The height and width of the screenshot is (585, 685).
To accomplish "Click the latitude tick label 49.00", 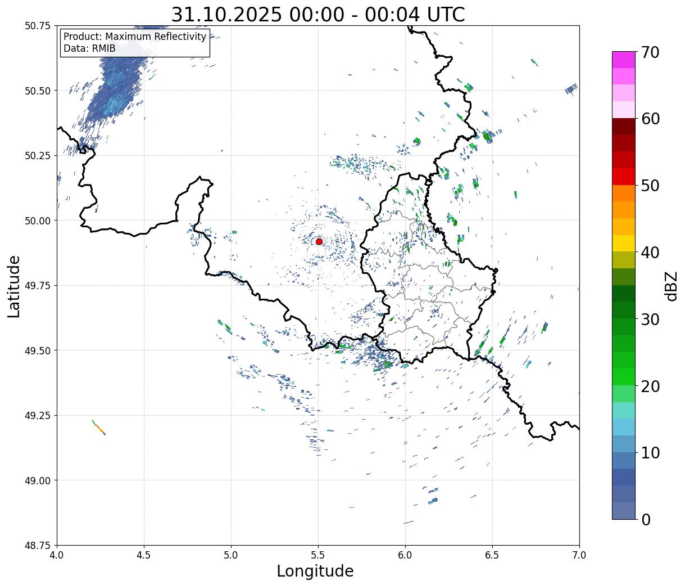I will [38, 480].
